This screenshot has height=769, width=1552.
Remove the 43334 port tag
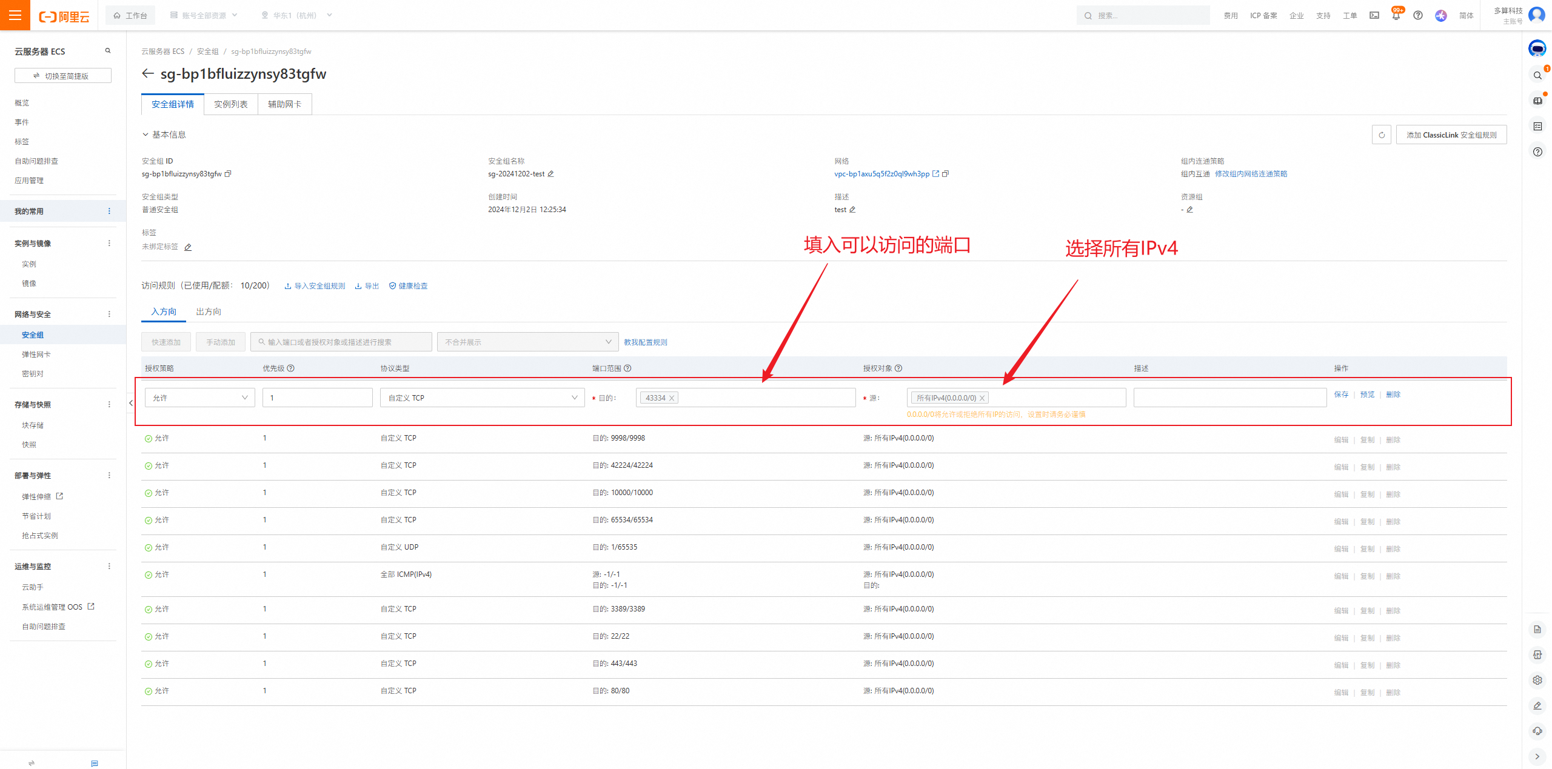(x=672, y=398)
